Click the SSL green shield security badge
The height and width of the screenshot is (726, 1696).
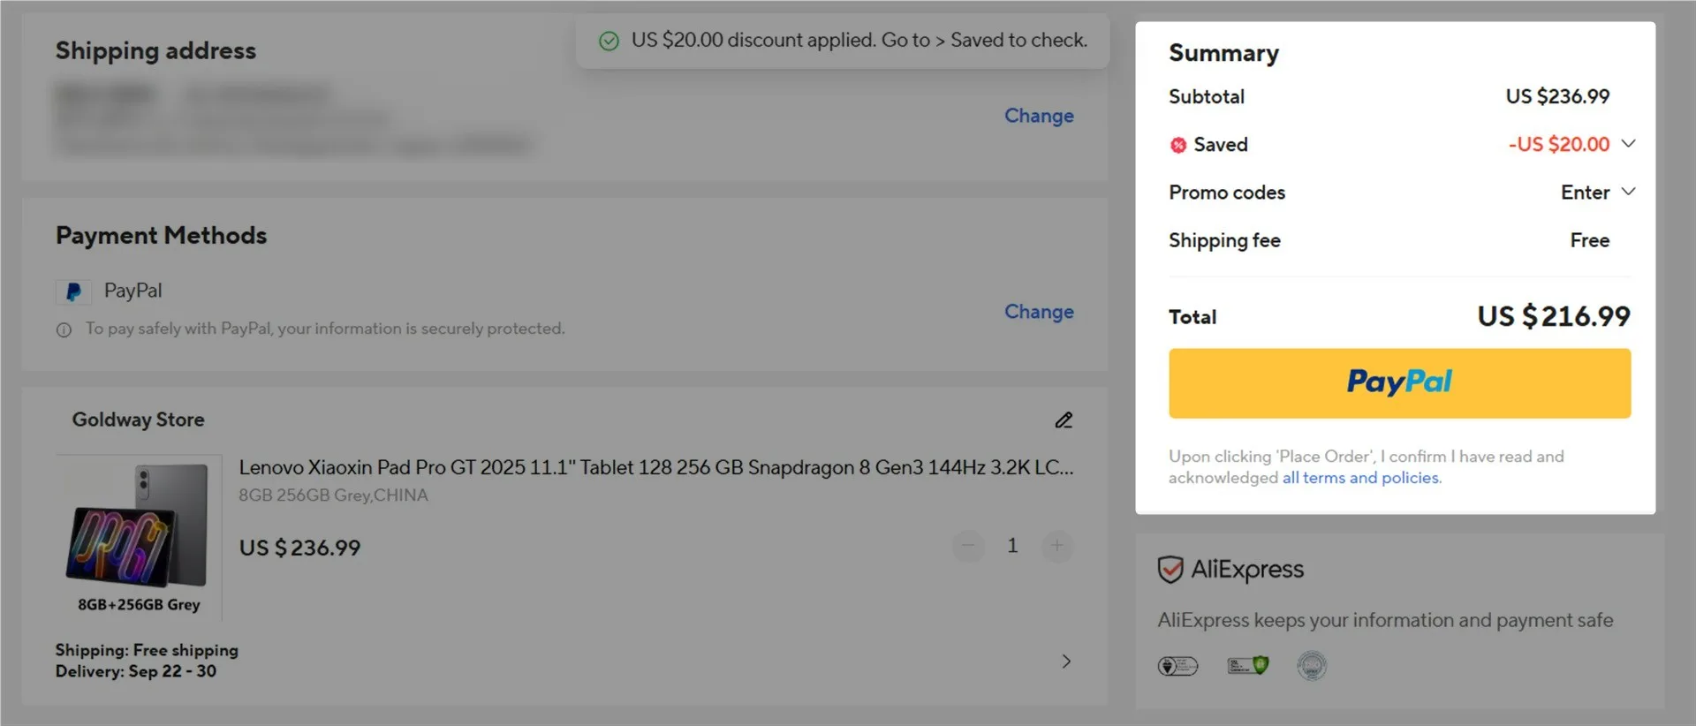pos(1248,665)
